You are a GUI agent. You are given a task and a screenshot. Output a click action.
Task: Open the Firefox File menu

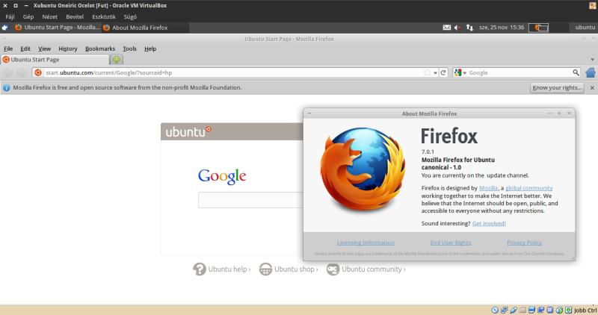pos(8,49)
